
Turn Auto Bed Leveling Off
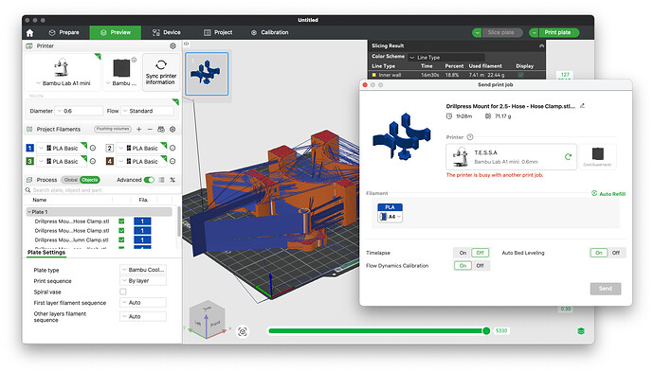click(616, 253)
